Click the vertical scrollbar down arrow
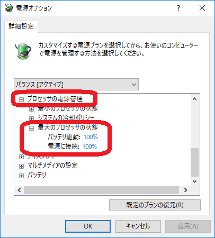Image resolution: width=215 pixels, height=238 pixels. point(195,181)
